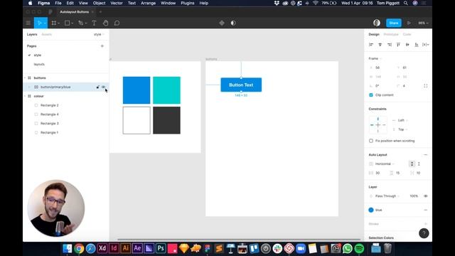The image size is (455, 256).
Task: Select the Frame tool
Action: (54, 23)
